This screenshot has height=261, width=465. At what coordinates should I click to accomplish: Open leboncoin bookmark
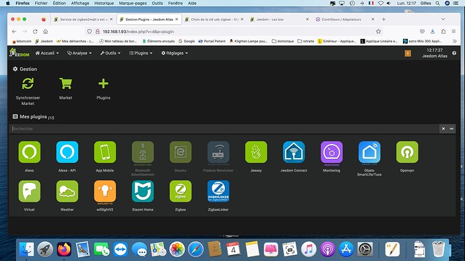pyautogui.click(x=22, y=41)
